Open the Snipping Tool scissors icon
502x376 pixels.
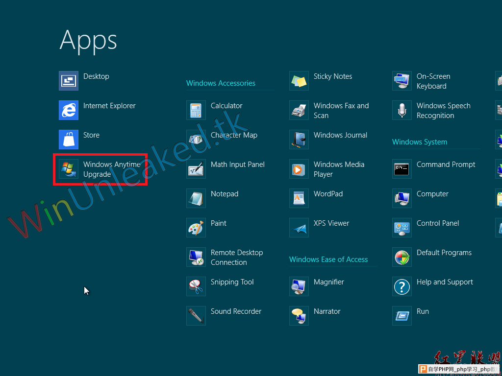(x=196, y=287)
